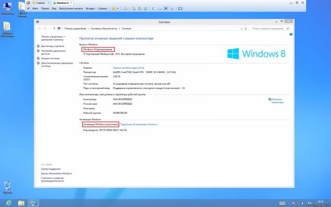Click Изменить параметры link

[x=277, y=101]
